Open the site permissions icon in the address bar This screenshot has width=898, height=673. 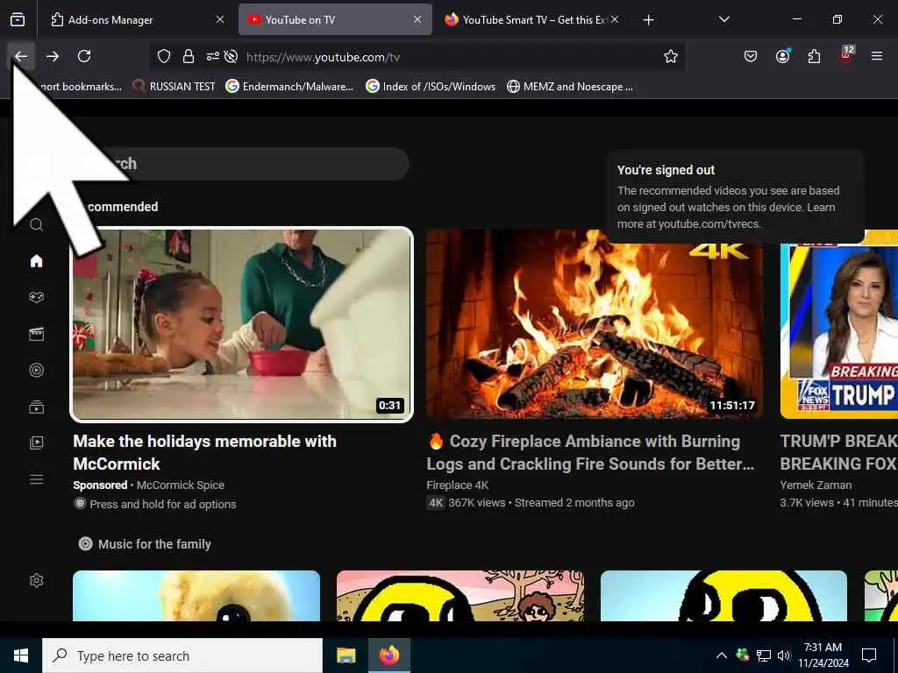[x=213, y=56]
